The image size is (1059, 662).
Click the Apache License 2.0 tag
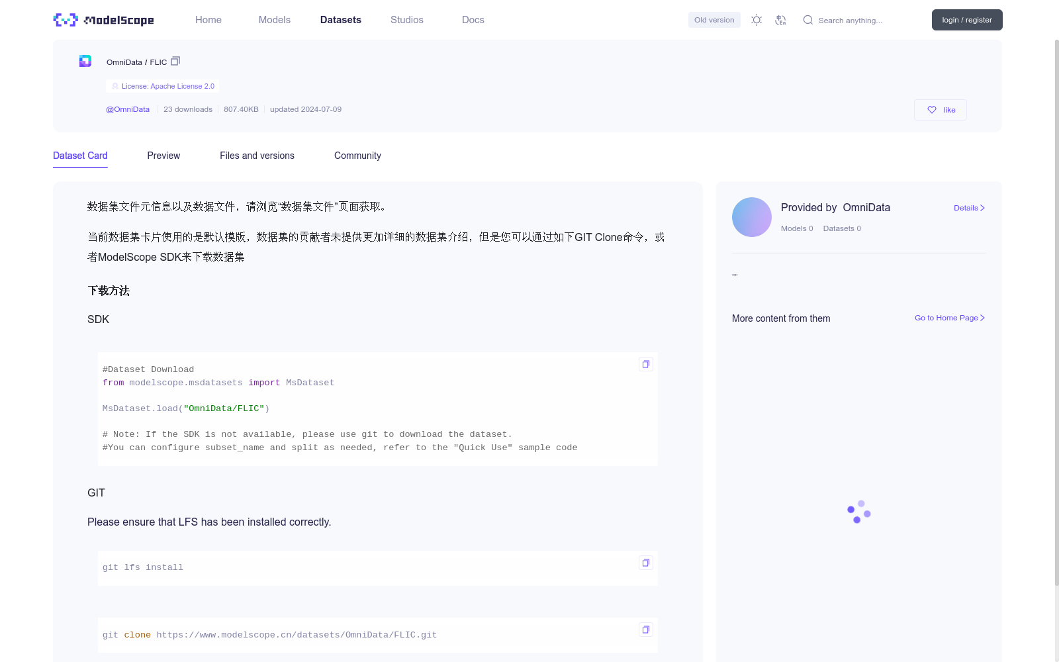163,86
